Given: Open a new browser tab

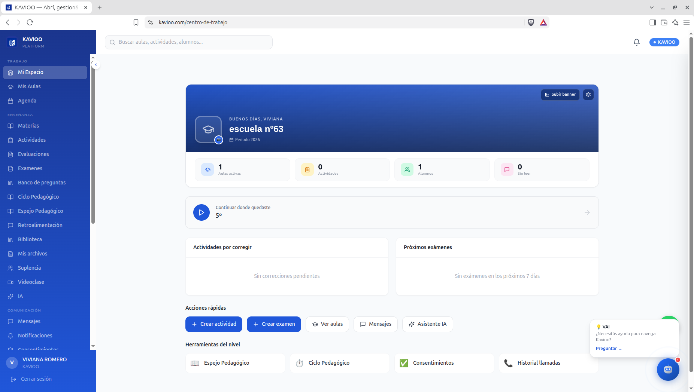Looking at the screenshot, I should [100, 7].
